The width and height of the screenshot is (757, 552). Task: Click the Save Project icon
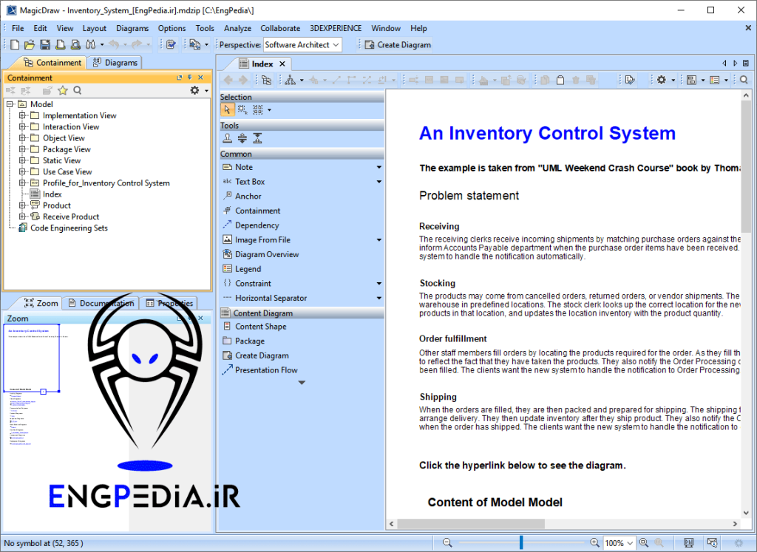click(45, 45)
